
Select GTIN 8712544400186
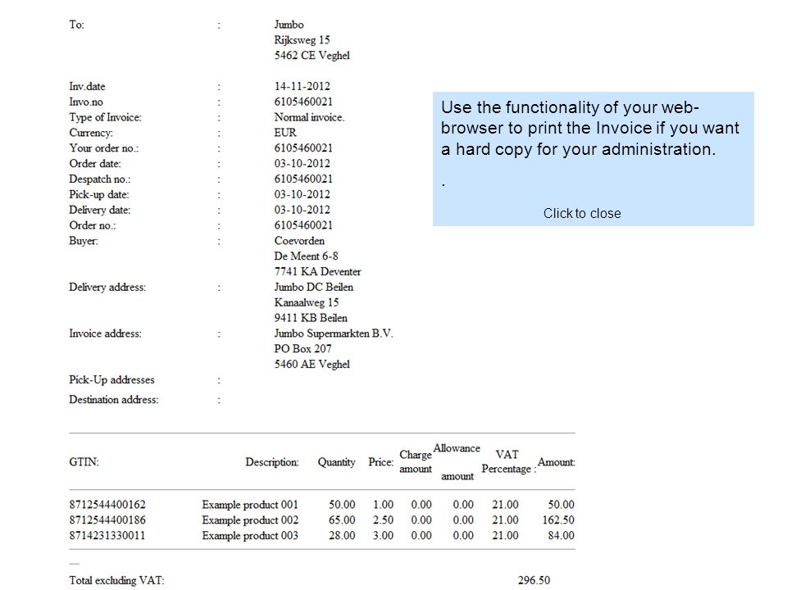coord(107,520)
